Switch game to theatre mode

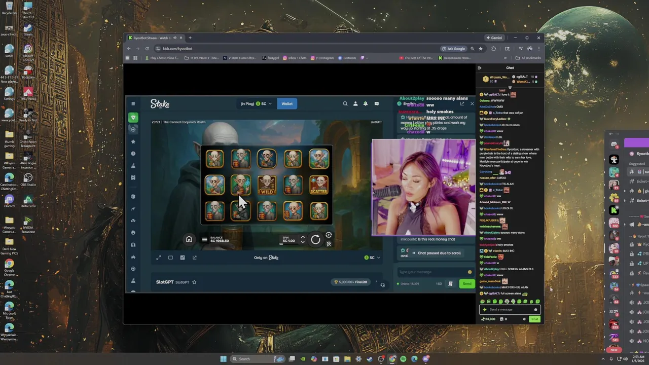(170, 258)
